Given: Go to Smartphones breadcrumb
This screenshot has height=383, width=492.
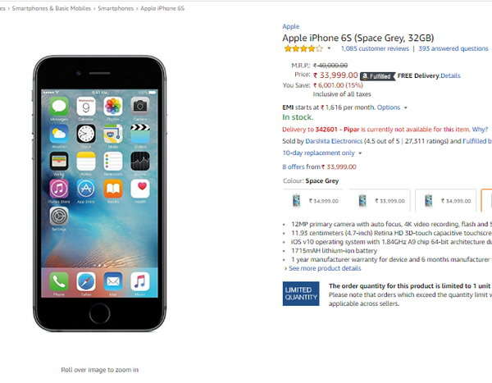Looking at the screenshot, I should (x=116, y=8).
